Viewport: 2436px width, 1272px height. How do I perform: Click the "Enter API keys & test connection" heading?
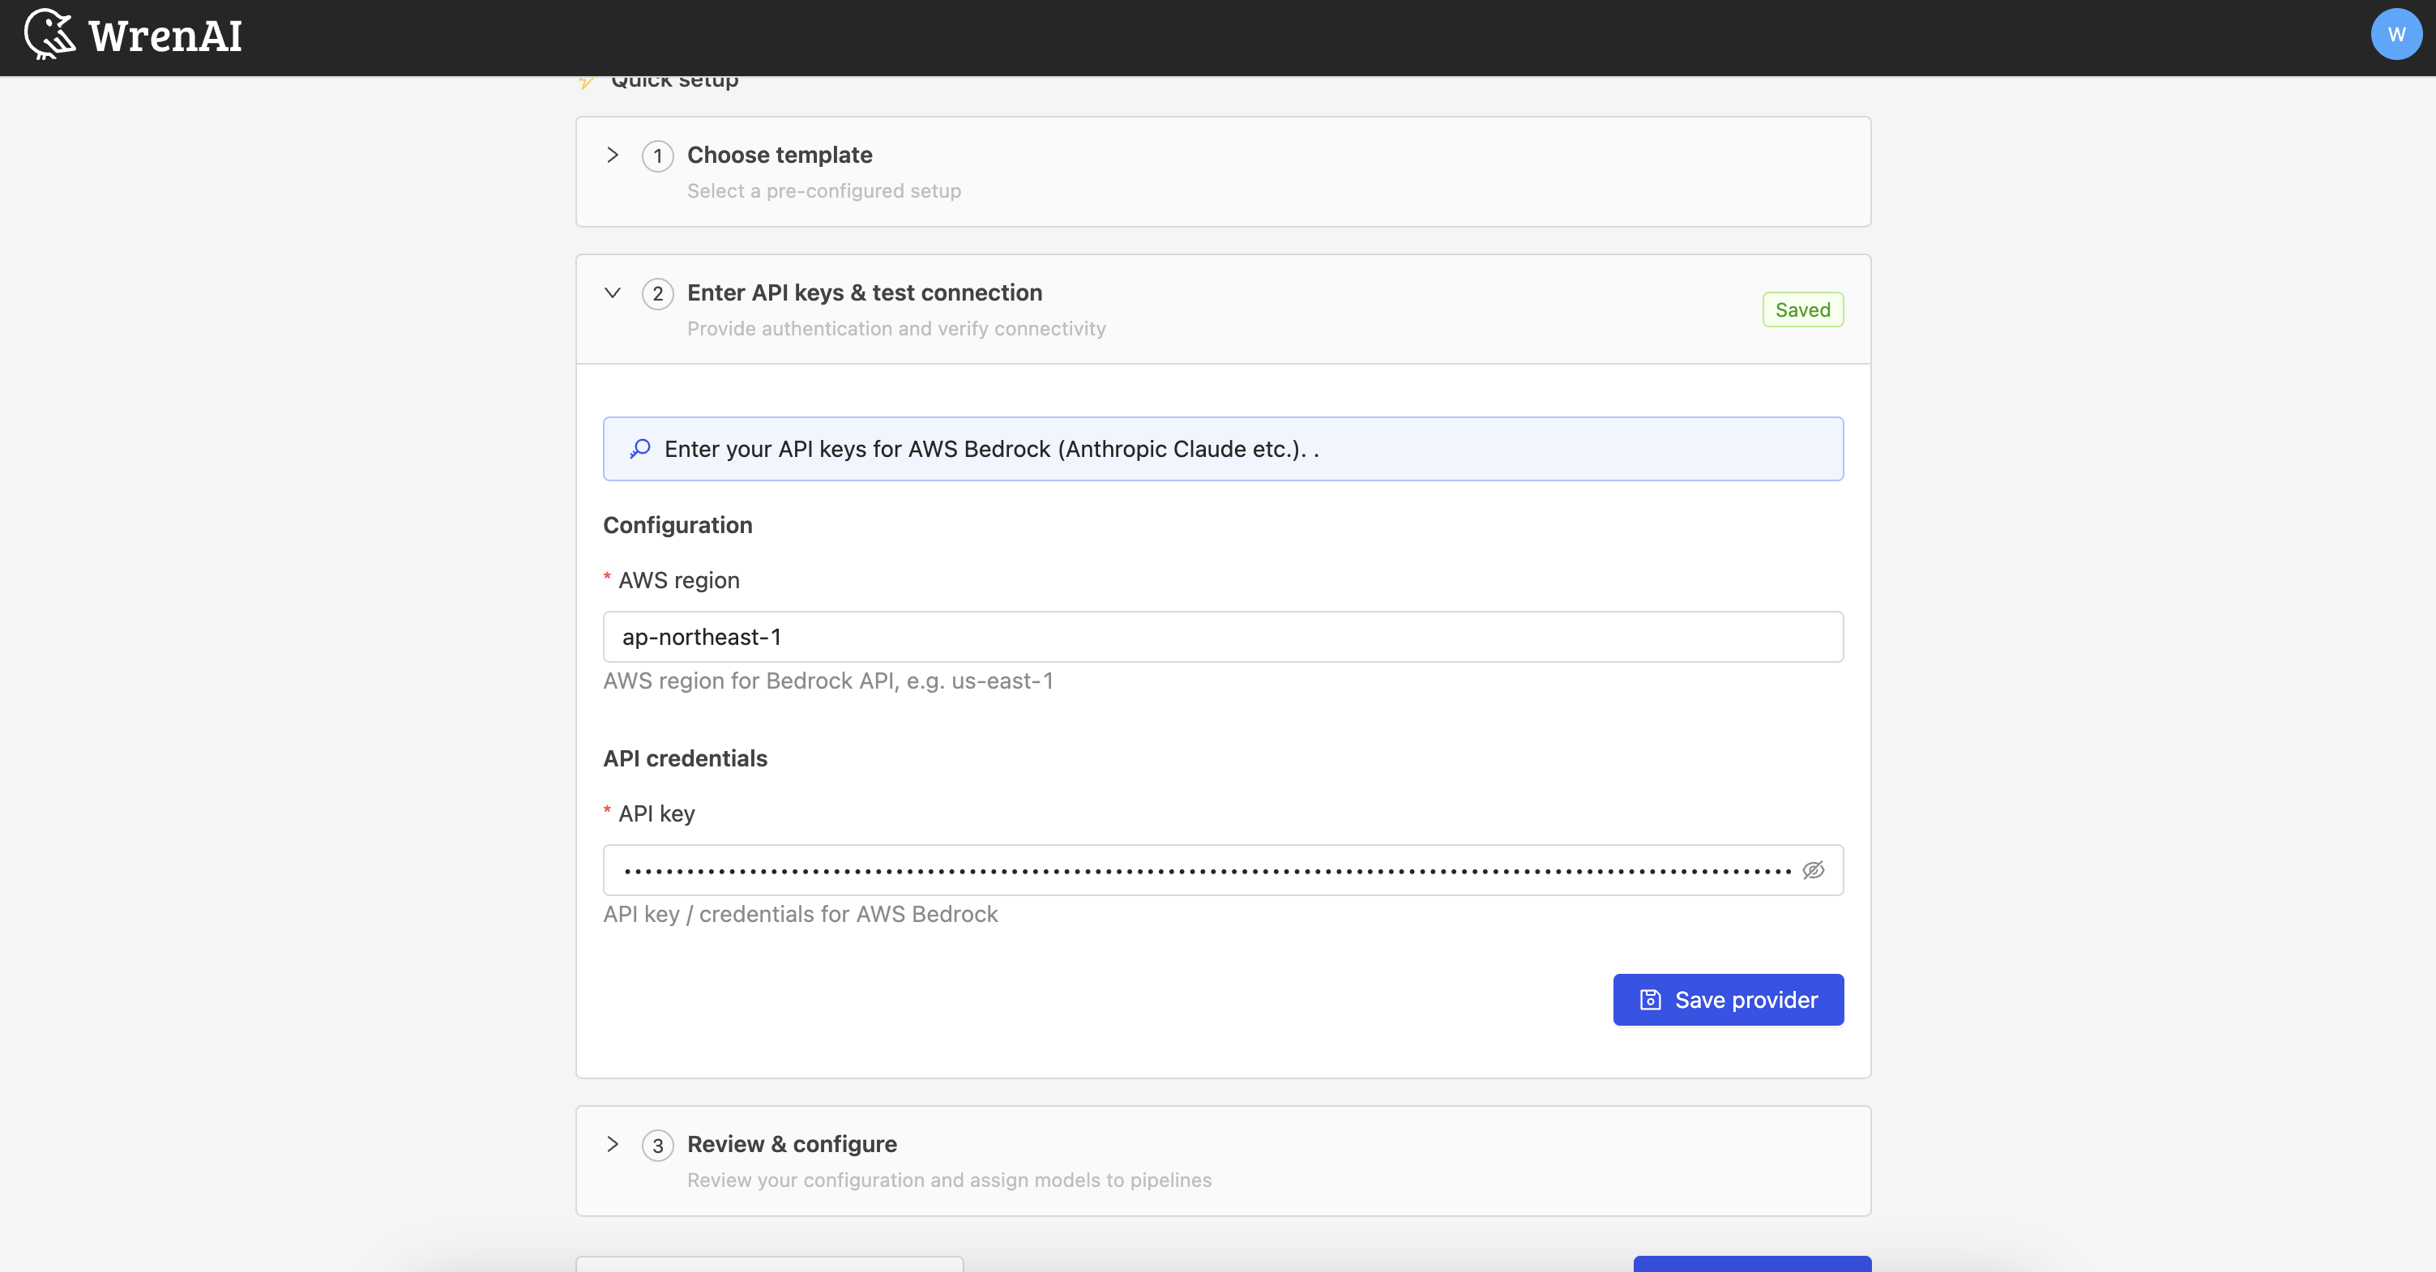pos(865,293)
